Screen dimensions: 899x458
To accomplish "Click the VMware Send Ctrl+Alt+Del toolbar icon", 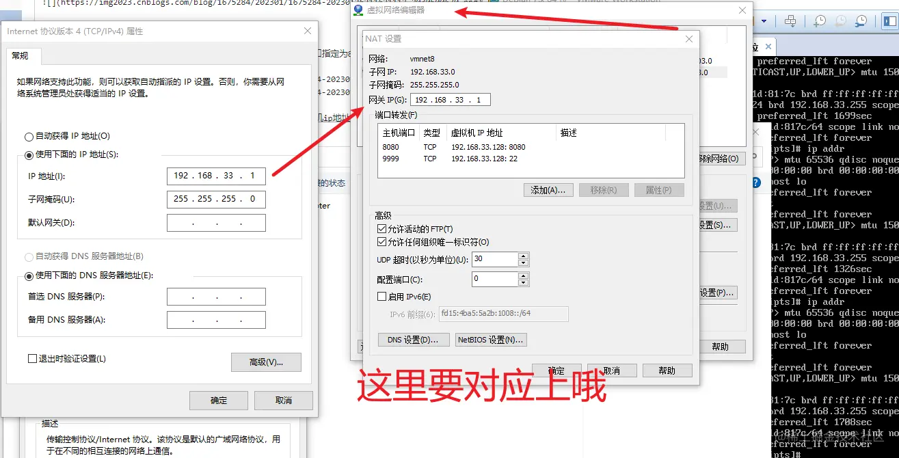I will click(790, 21).
